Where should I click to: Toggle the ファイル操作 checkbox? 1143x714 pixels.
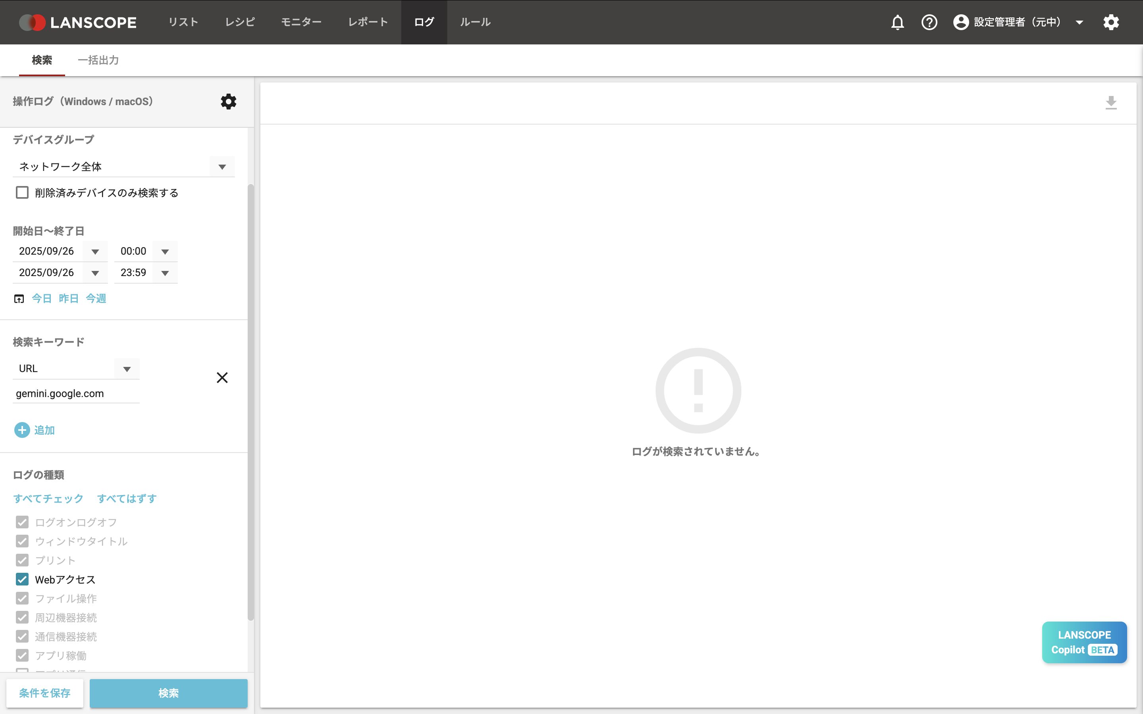pyautogui.click(x=22, y=598)
